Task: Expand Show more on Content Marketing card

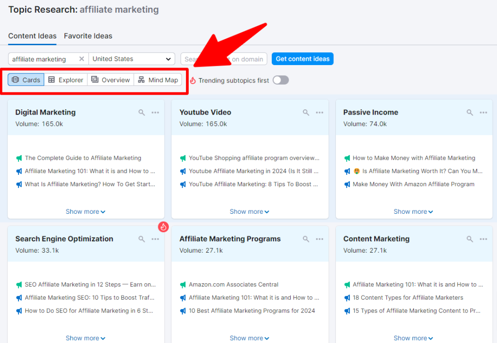Action: [414, 338]
